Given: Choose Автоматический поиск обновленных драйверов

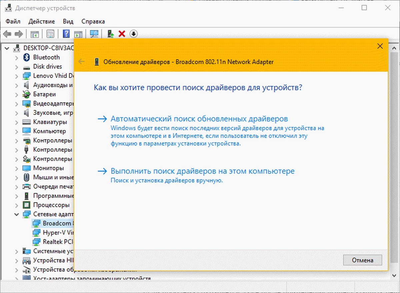Looking at the screenshot, I should click(x=199, y=119).
